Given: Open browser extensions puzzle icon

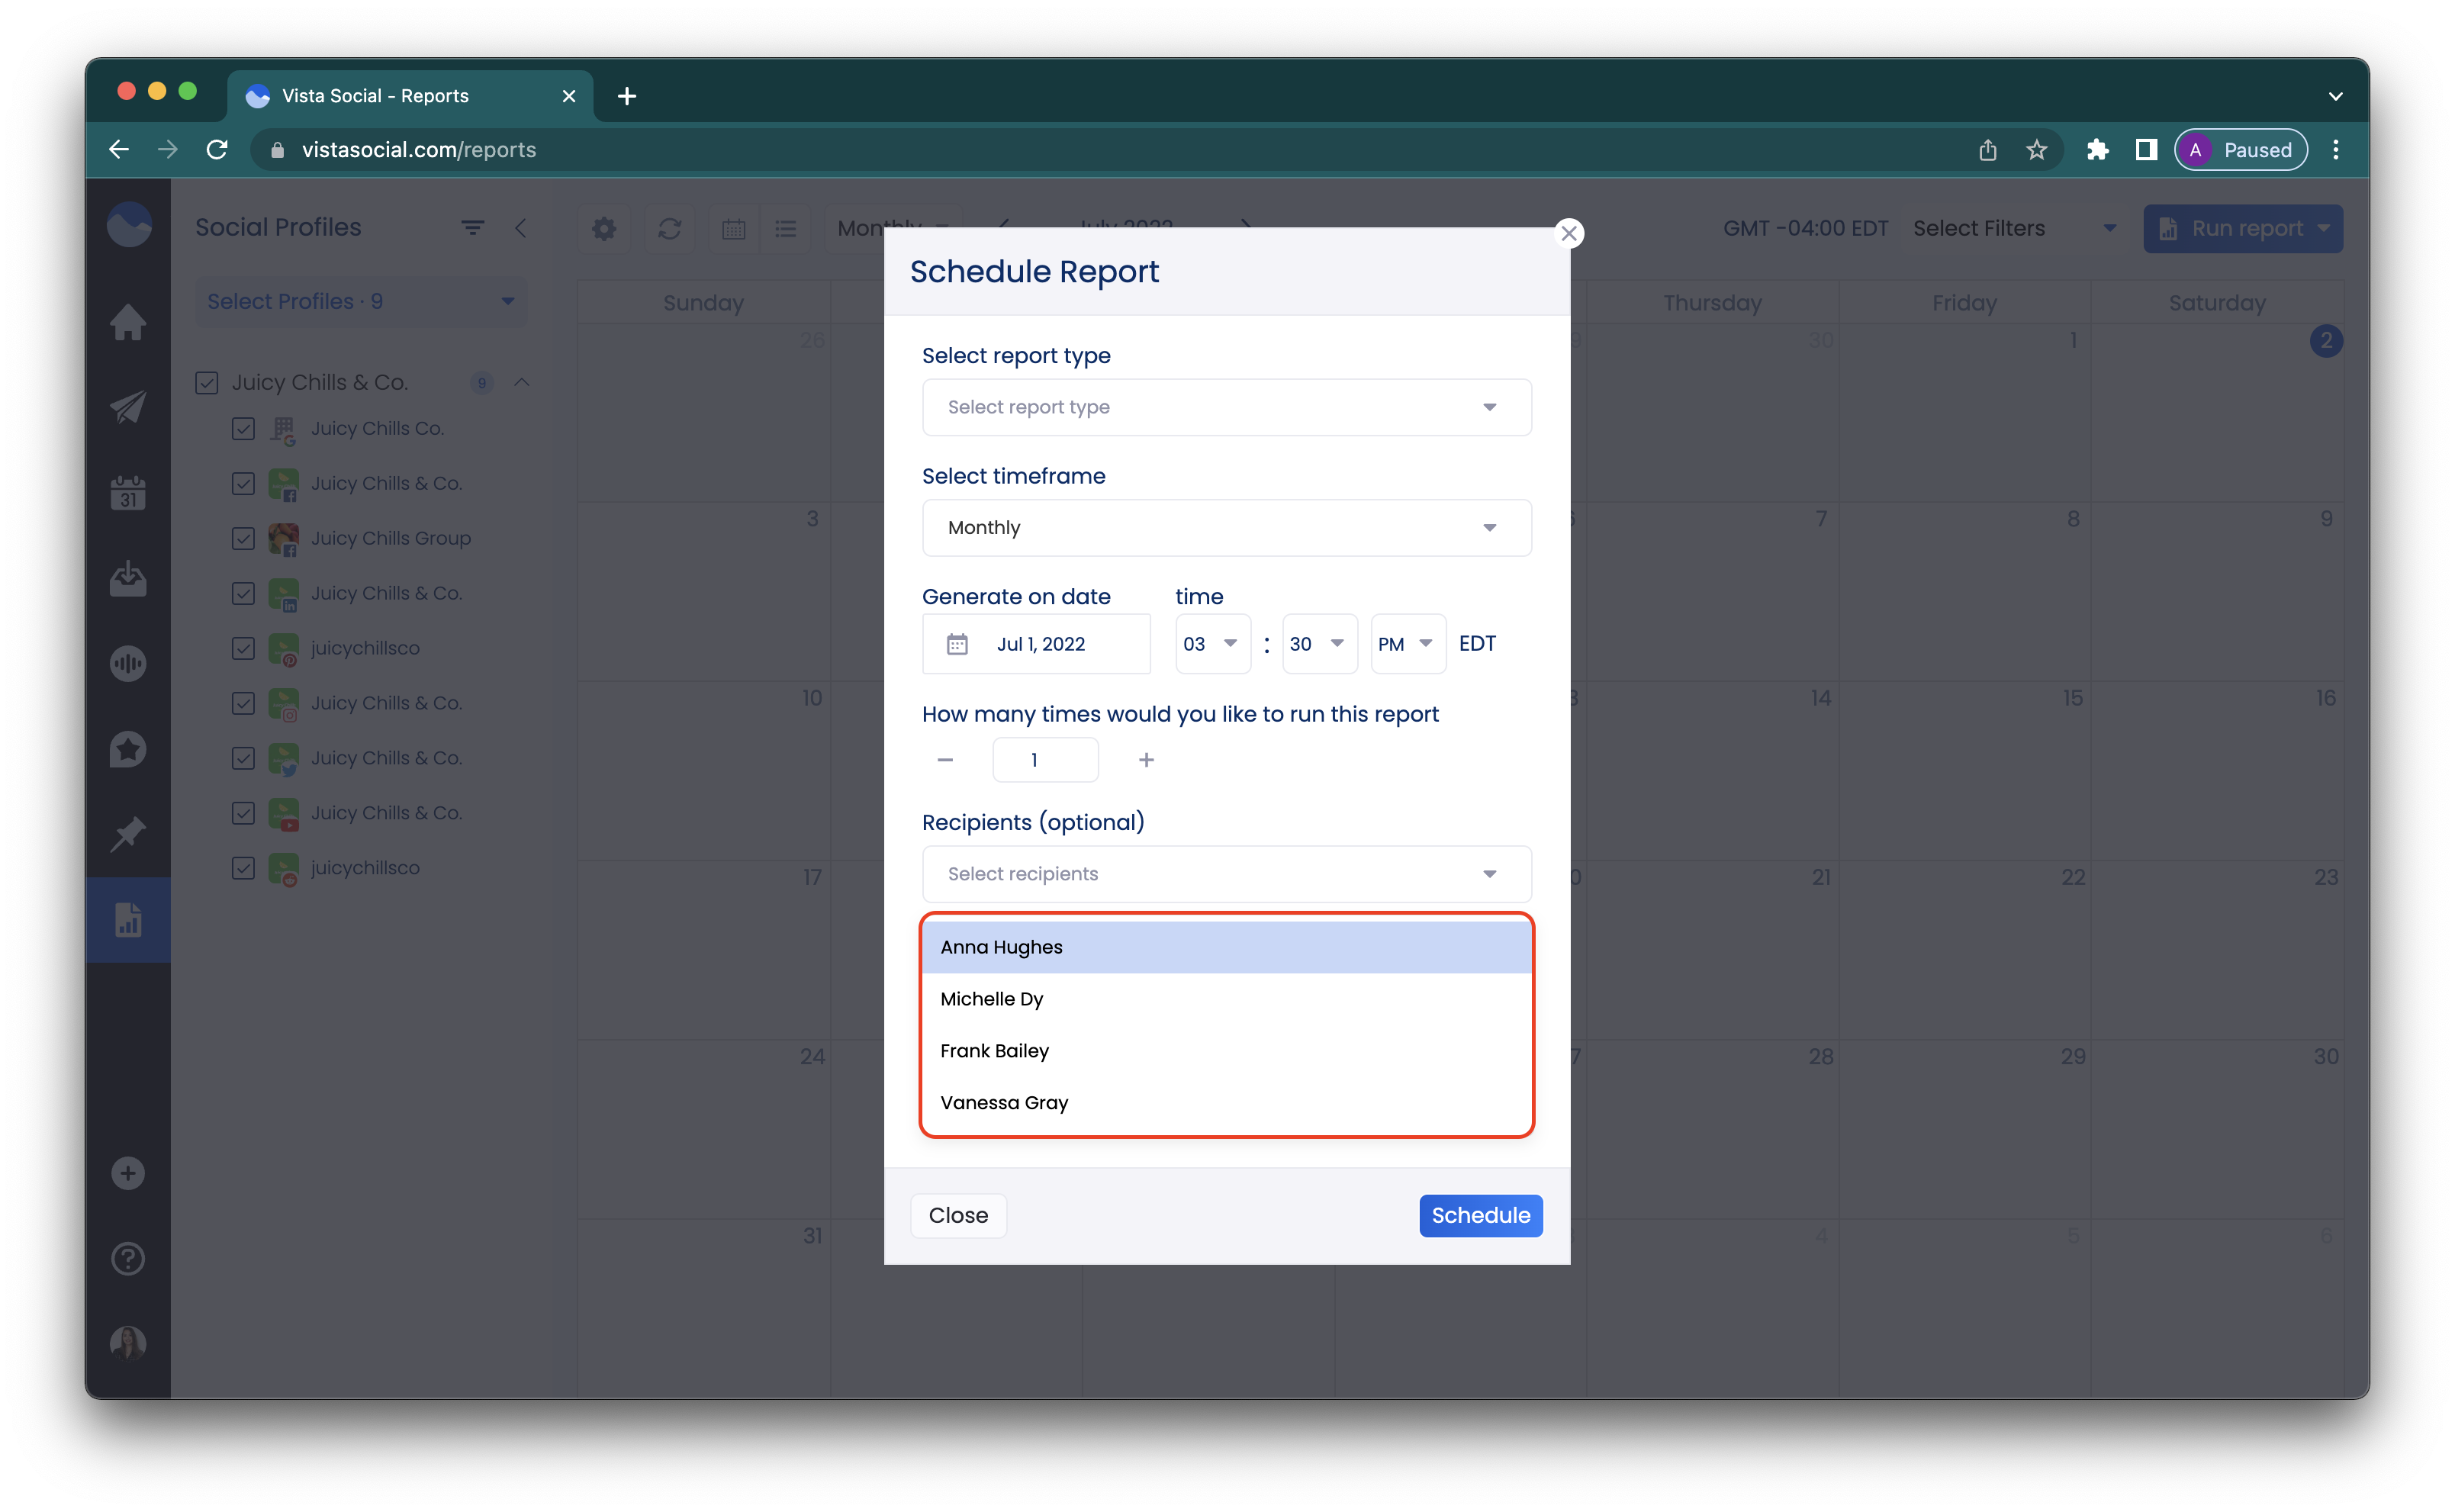Looking at the screenshot, I should (x=2097, y=150).
